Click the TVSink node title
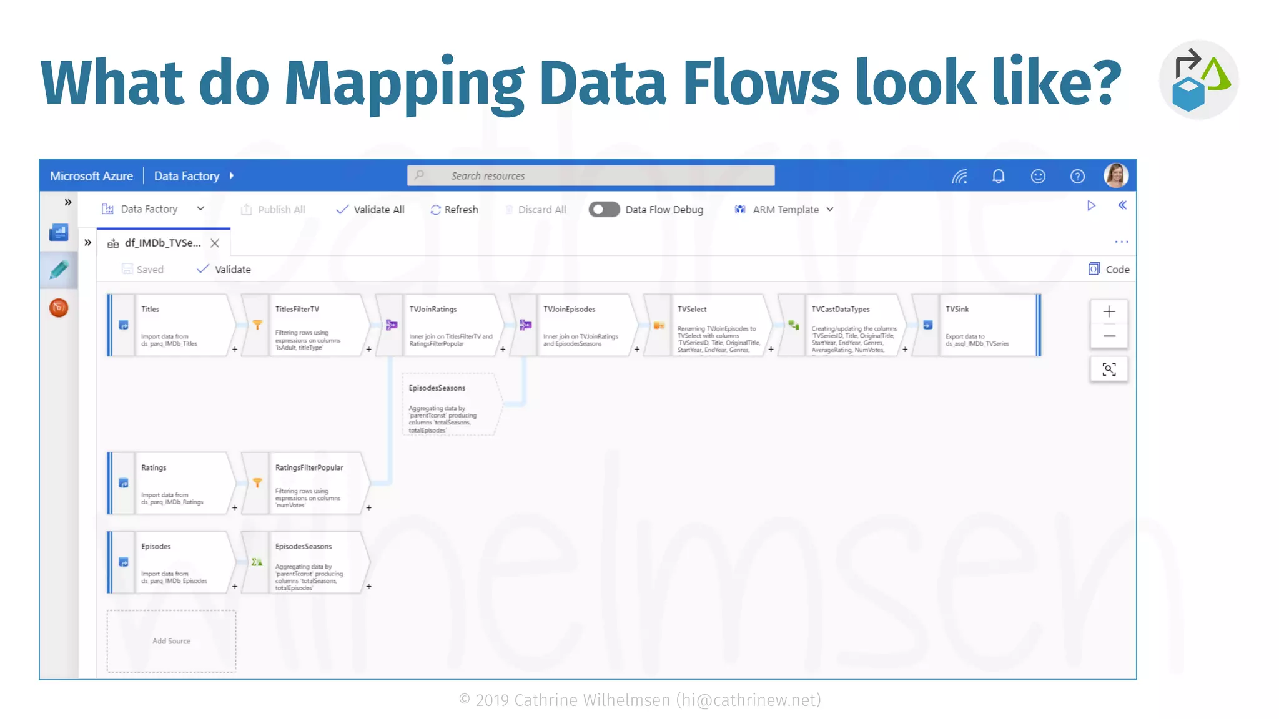This screenshot has width=1279, height=719. 957,310
